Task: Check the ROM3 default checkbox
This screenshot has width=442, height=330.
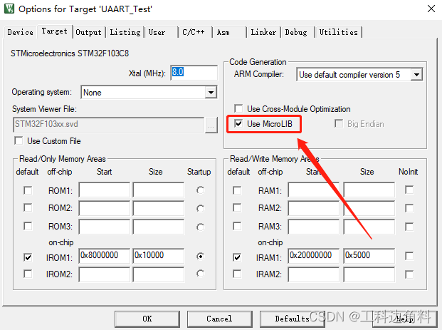Action: click(28, 226)
